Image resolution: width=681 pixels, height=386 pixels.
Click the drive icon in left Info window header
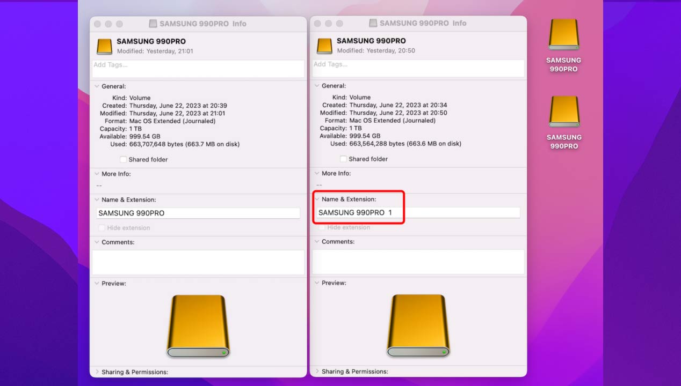(x=104, y=46)
